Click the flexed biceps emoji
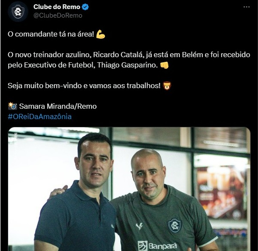This screenshot has width=258, height=251. [x=100, y=34]
